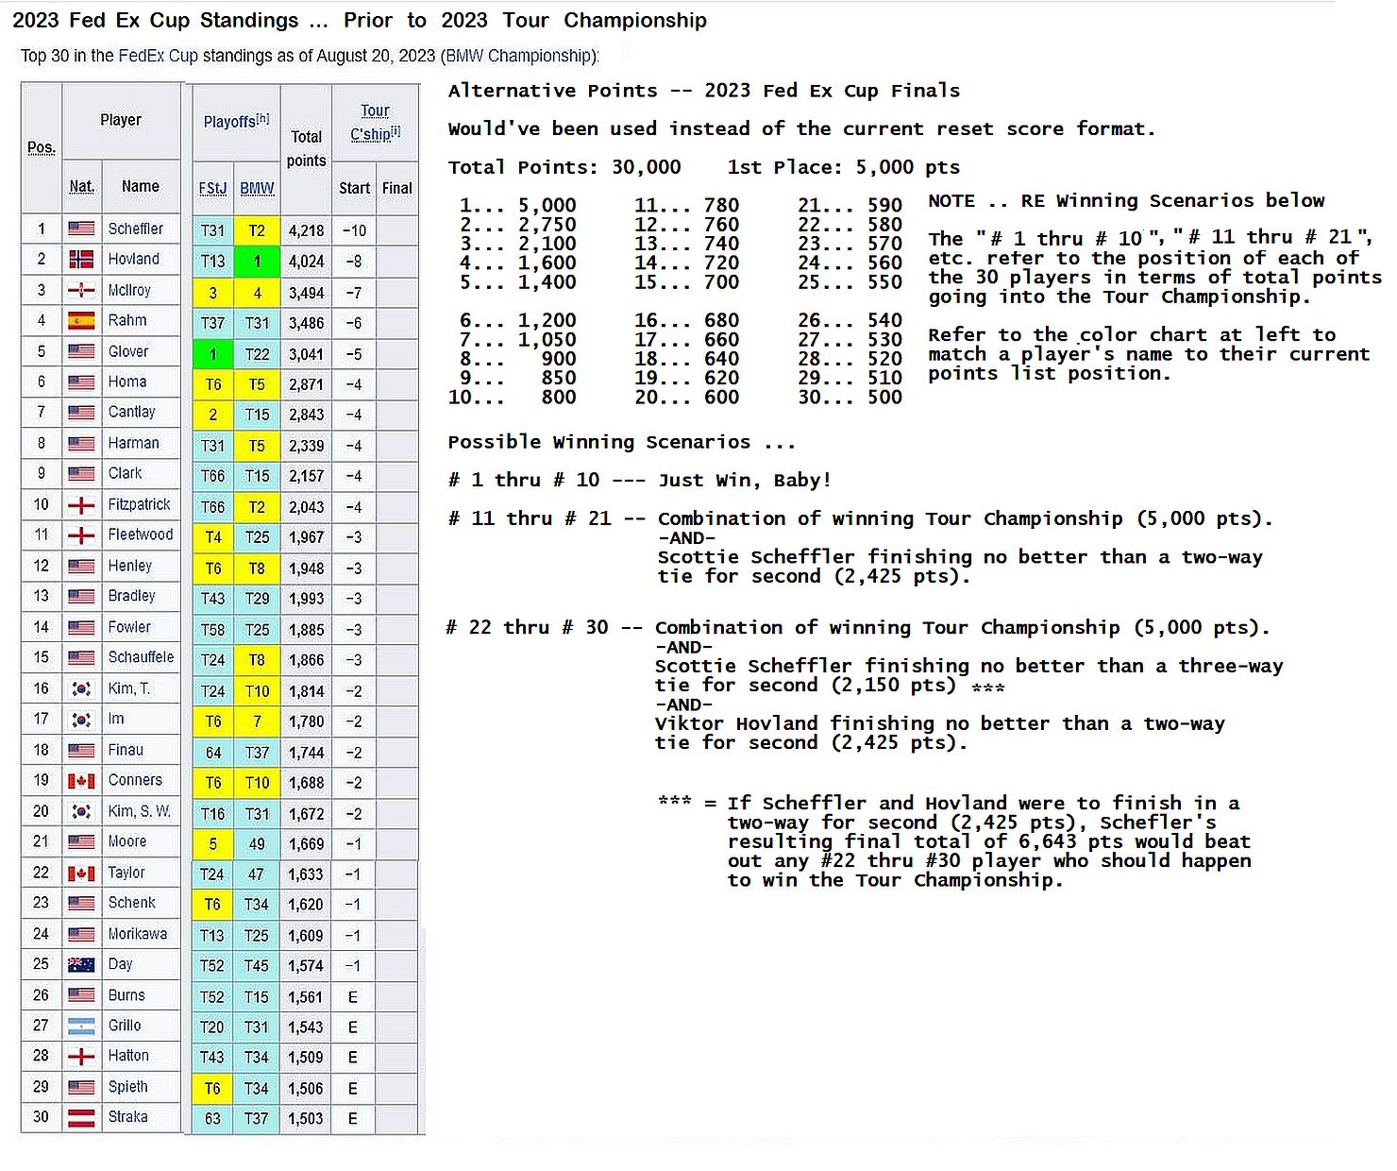Screen dimensions: 1397x1171
Task: Click the Austrian flag beside Straka
Action: (81, 1118)
